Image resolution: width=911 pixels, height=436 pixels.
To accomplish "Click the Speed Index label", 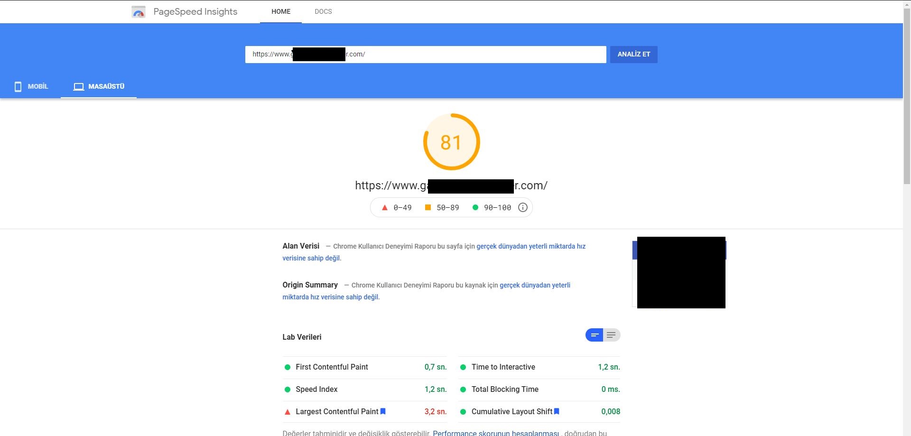I will (x=316, y=389).
